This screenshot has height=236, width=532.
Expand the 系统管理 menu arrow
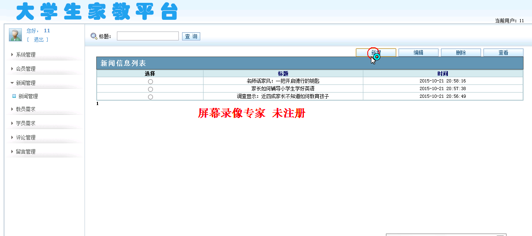[x=12, y=55]
